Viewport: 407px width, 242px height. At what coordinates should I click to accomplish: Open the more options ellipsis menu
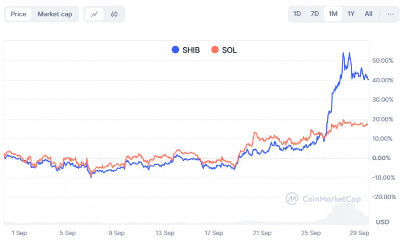pyautogui.click(x=390, y=14)
